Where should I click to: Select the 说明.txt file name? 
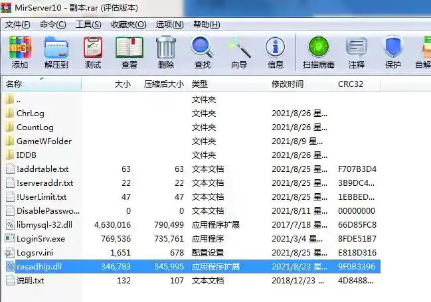point(31,281)
